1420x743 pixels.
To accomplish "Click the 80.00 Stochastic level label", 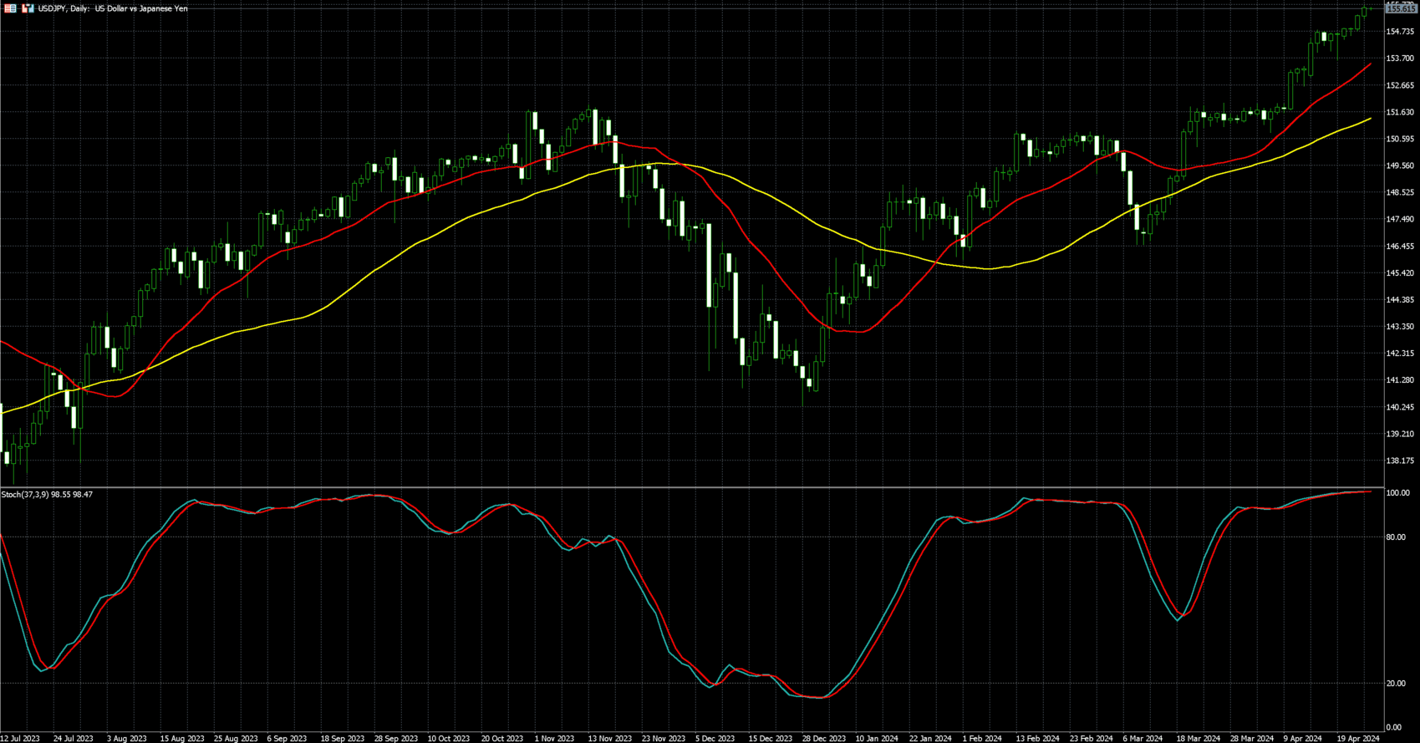I will (x=1395, y=537).
